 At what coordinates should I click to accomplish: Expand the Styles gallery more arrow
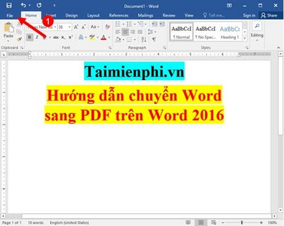(244, 38)
